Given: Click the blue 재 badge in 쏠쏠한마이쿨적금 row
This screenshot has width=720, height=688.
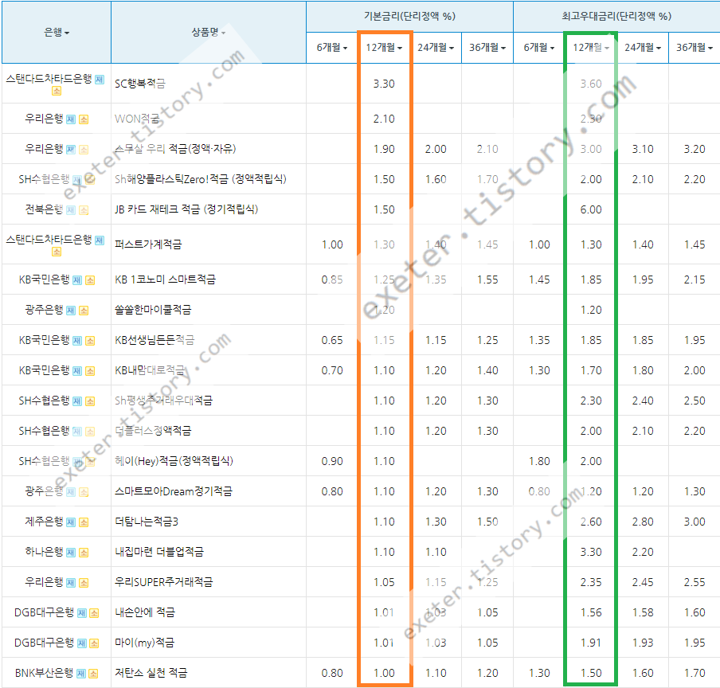Looking at the screenshot, I should (x=71, y=311).
